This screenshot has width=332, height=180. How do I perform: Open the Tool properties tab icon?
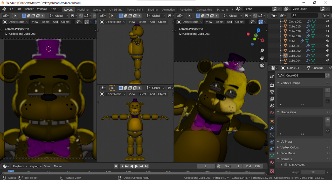(x=272, y=76)
